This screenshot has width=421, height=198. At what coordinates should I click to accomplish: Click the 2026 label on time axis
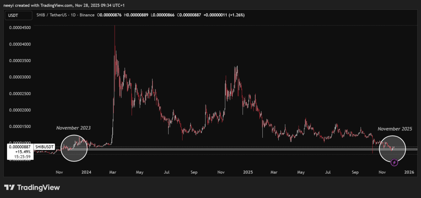[x=409, y=172]
